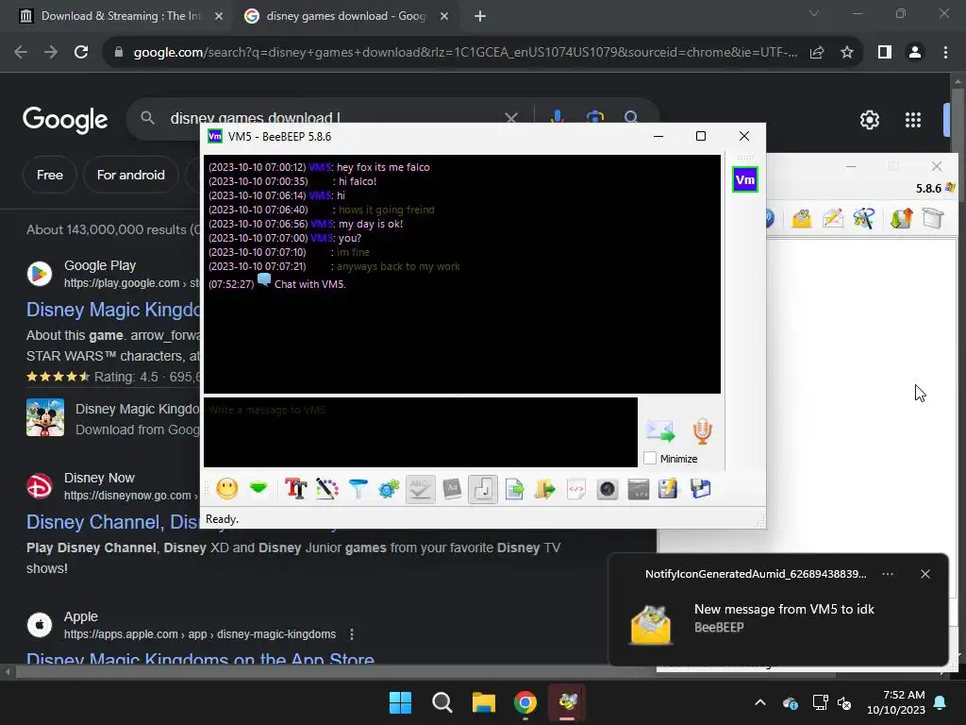966x725 pixels.
Task: Click BeeBEEP bee icon in taskbar
Action: tap(567, 702)
